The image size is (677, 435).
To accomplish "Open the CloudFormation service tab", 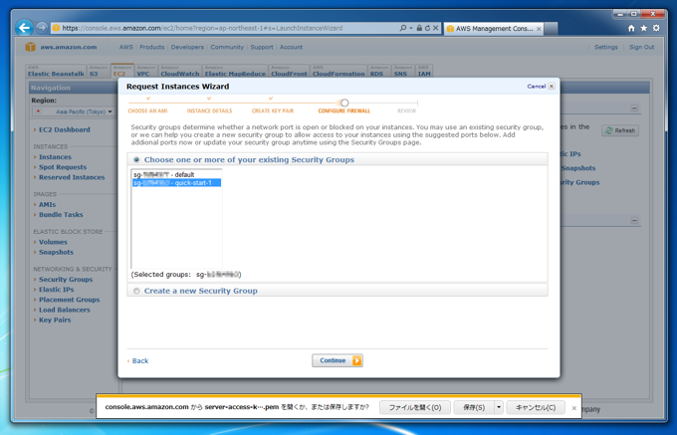I will coord(338,71).
